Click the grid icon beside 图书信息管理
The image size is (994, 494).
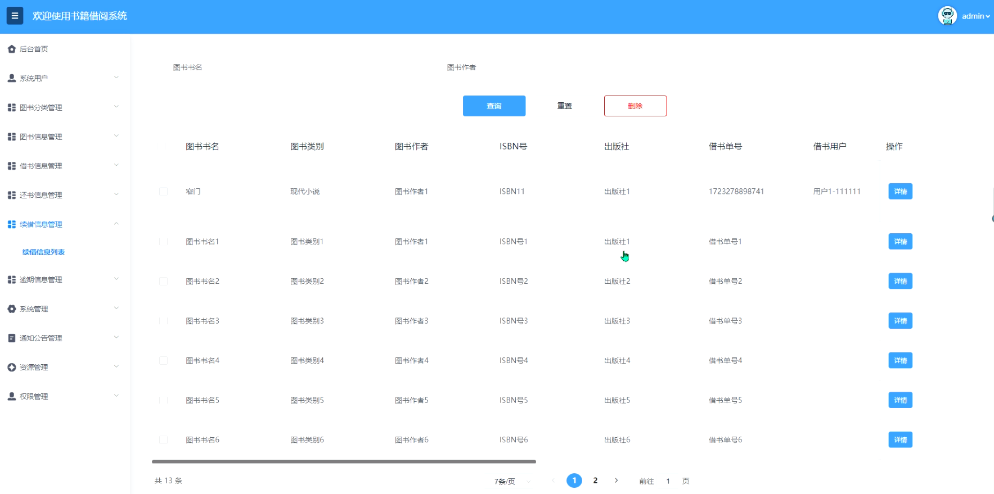12,137
